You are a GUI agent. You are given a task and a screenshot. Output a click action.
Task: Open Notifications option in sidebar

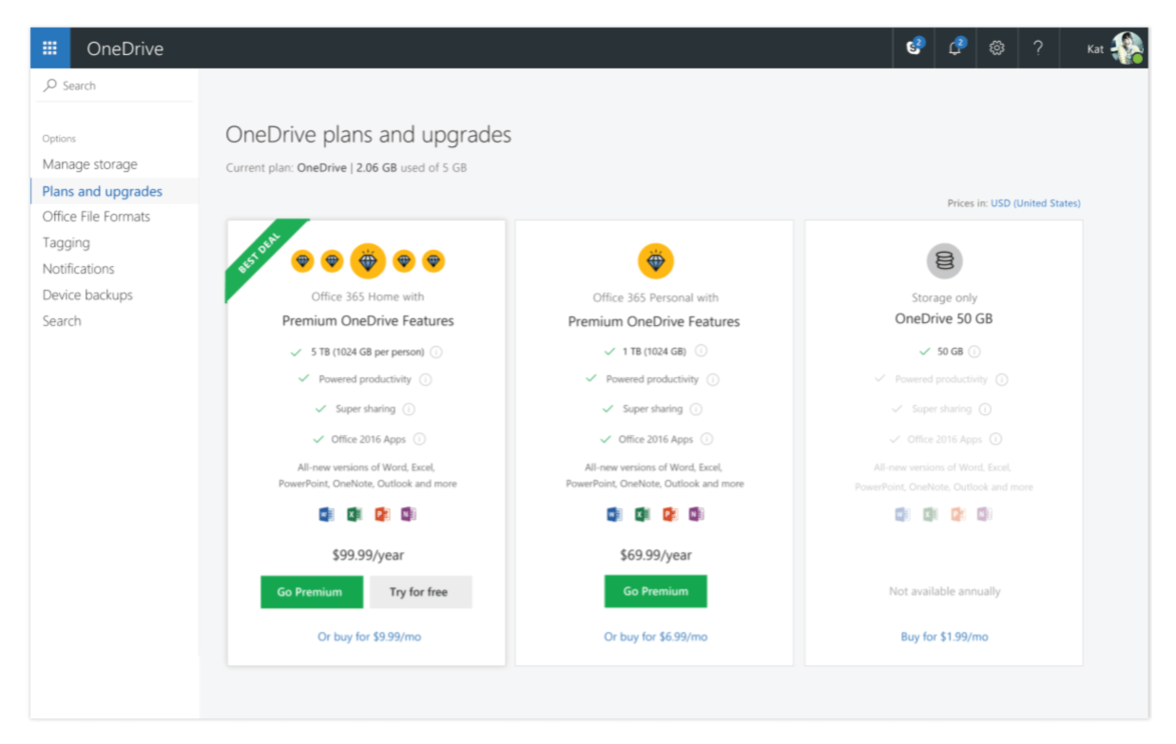pyautogui.click(x=78, y=269)
